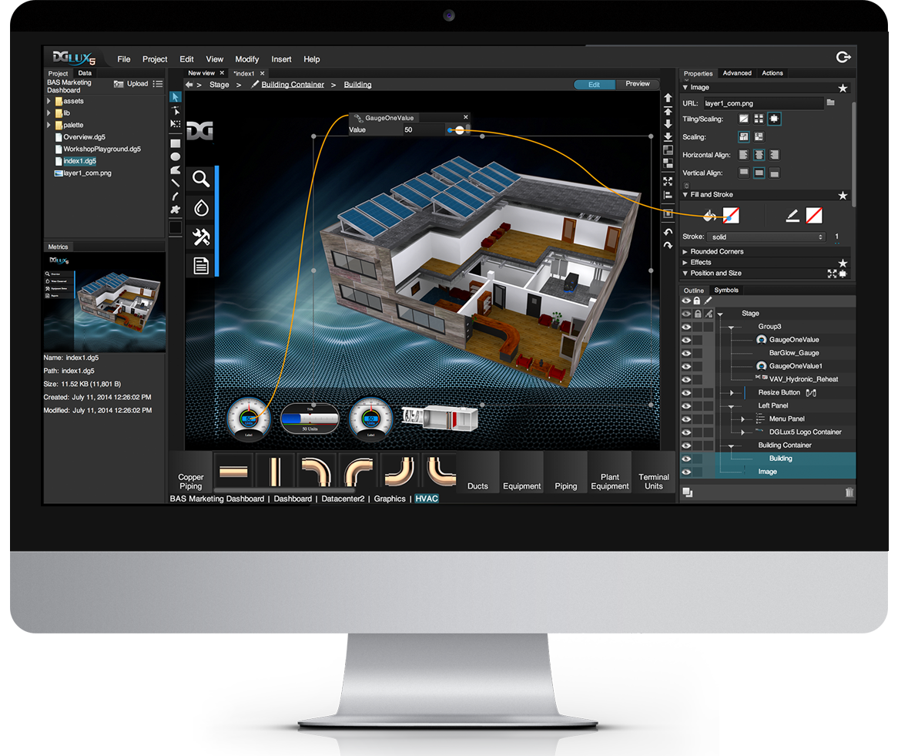Click the logout icon at top right
Viewport: 898px width, 756px height.
coord(843,57)
